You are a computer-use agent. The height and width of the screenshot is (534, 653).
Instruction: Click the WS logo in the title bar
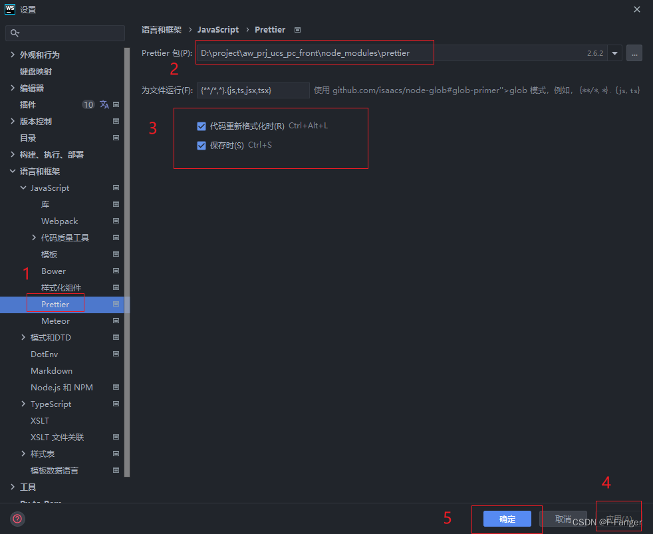click(x=9, y=9)
